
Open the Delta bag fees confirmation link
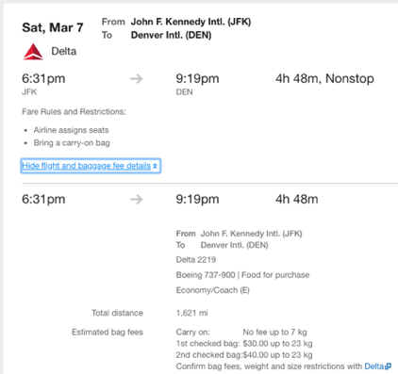click(373, 366)
